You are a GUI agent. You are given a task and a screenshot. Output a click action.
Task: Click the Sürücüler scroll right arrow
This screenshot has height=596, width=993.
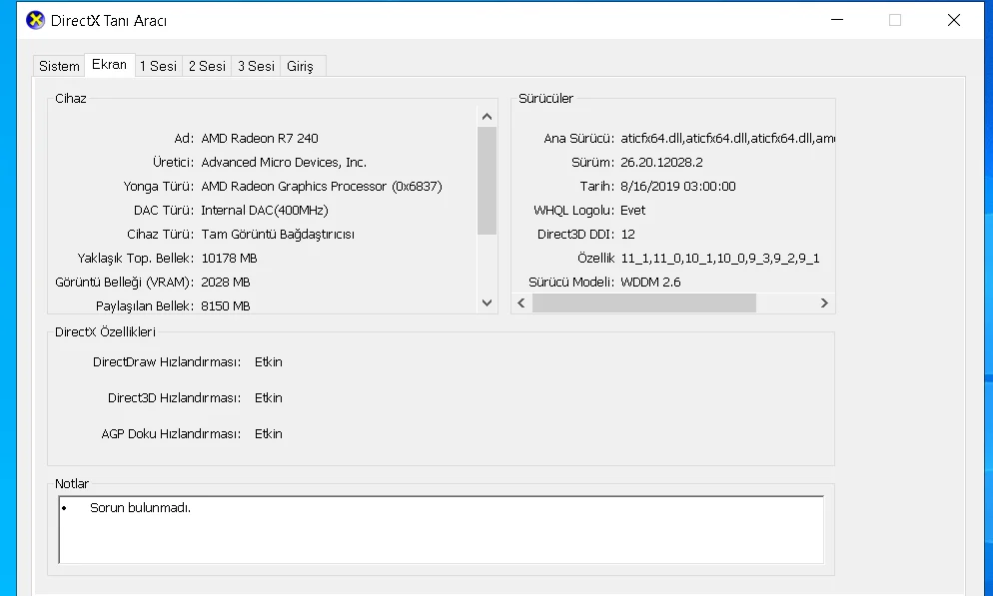[x=824, y=303]
